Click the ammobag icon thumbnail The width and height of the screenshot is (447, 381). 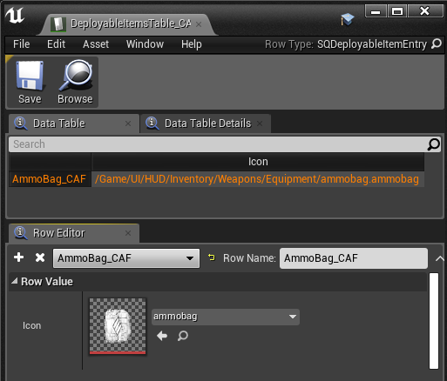[118, 326]
